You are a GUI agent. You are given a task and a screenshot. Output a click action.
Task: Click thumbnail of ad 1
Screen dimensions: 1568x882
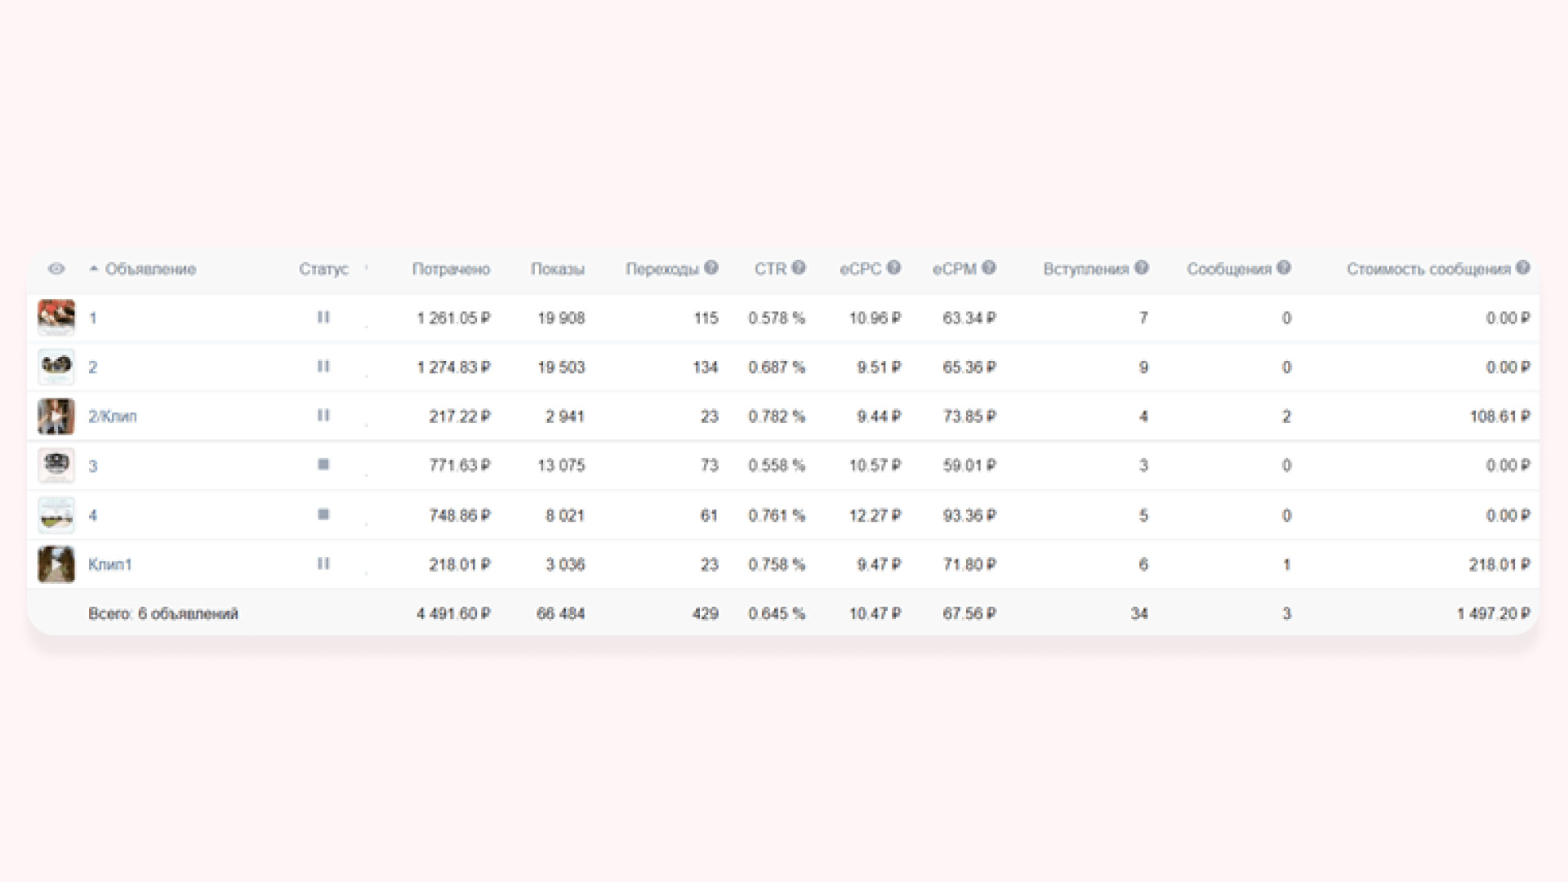click(56, 318)
